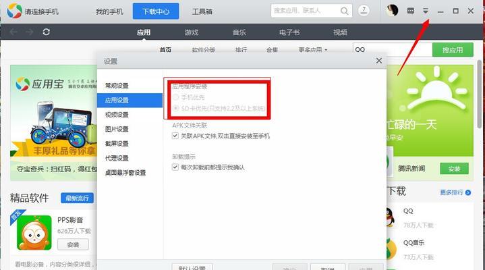Open the feedback message icon

(410, 11)
